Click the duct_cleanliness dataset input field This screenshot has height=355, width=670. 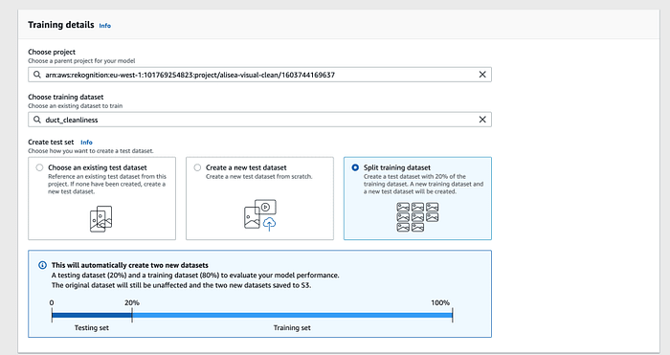tap(259, 120)
